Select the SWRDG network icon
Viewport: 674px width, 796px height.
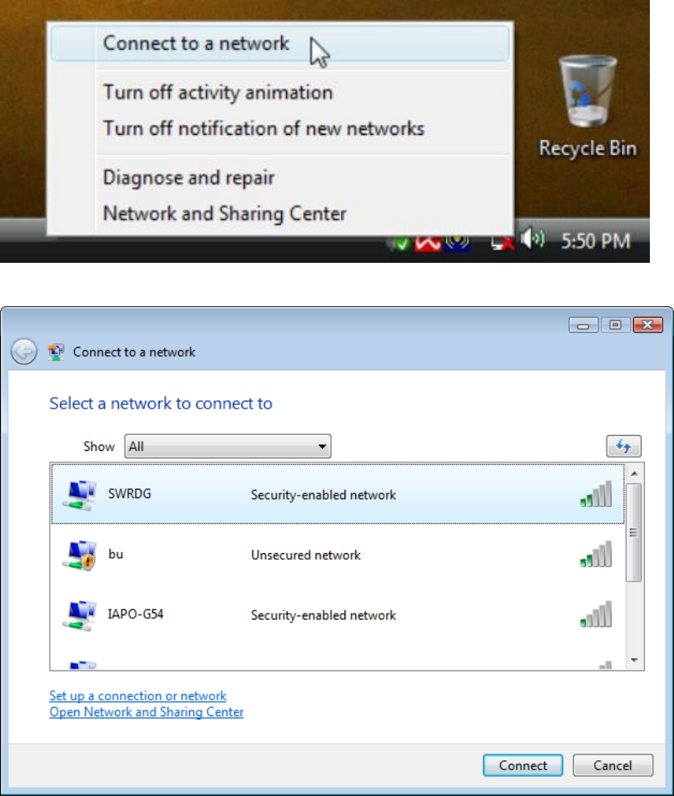pos(80,495)
